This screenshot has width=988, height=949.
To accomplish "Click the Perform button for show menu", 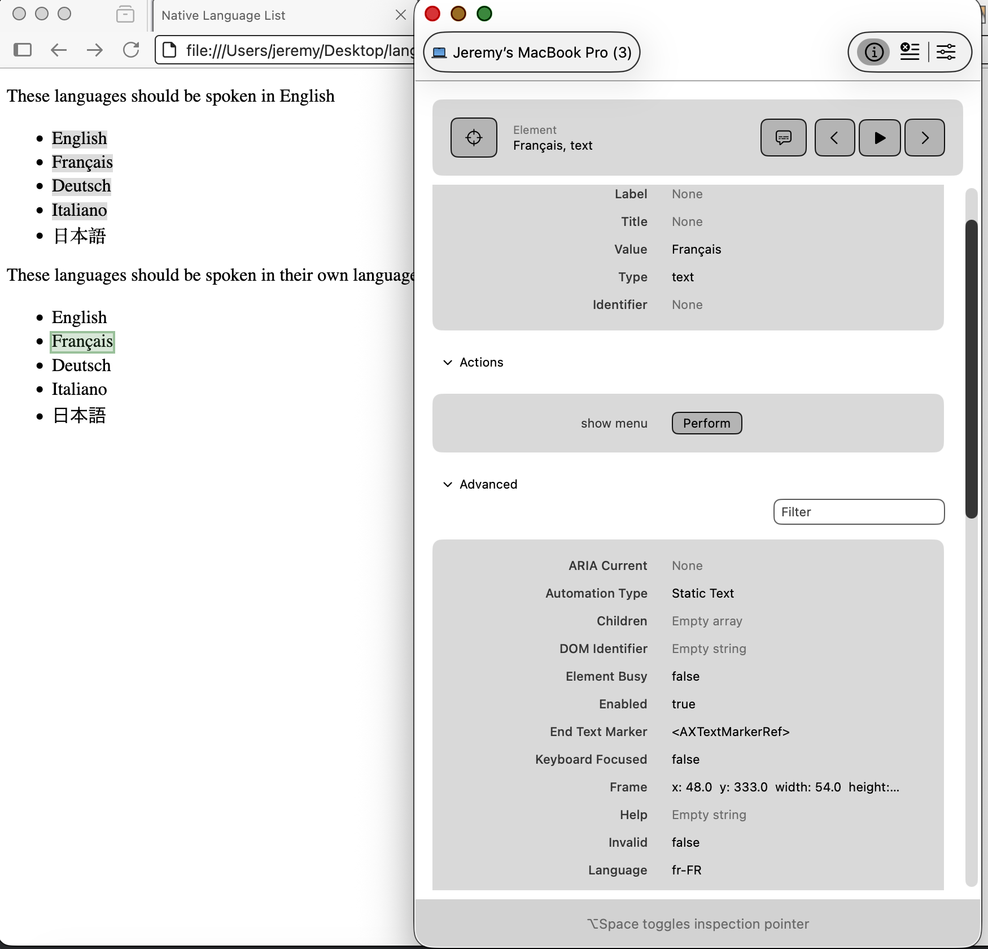I will (x=706, y=423).
